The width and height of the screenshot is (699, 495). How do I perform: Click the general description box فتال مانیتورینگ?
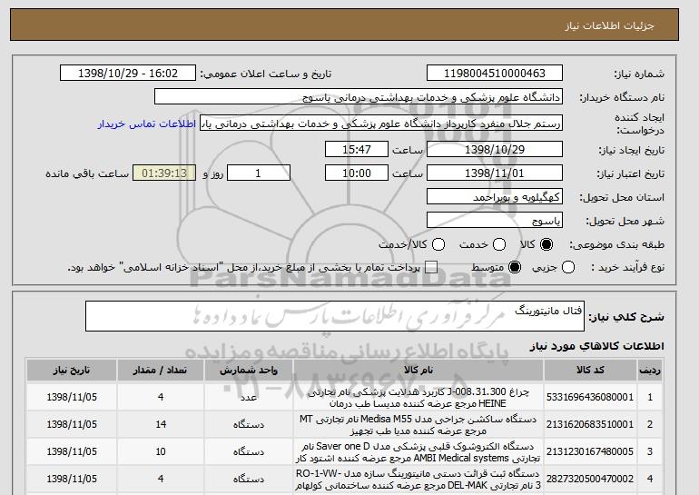pyautogui.click(x=335, y=316)
